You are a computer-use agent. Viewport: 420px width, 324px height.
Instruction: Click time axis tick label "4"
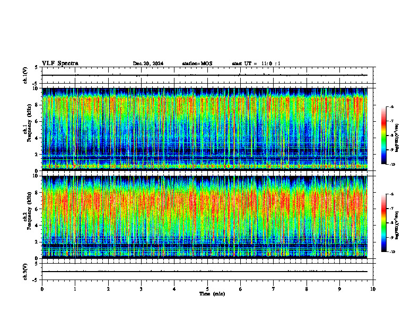tap(174, 289)
